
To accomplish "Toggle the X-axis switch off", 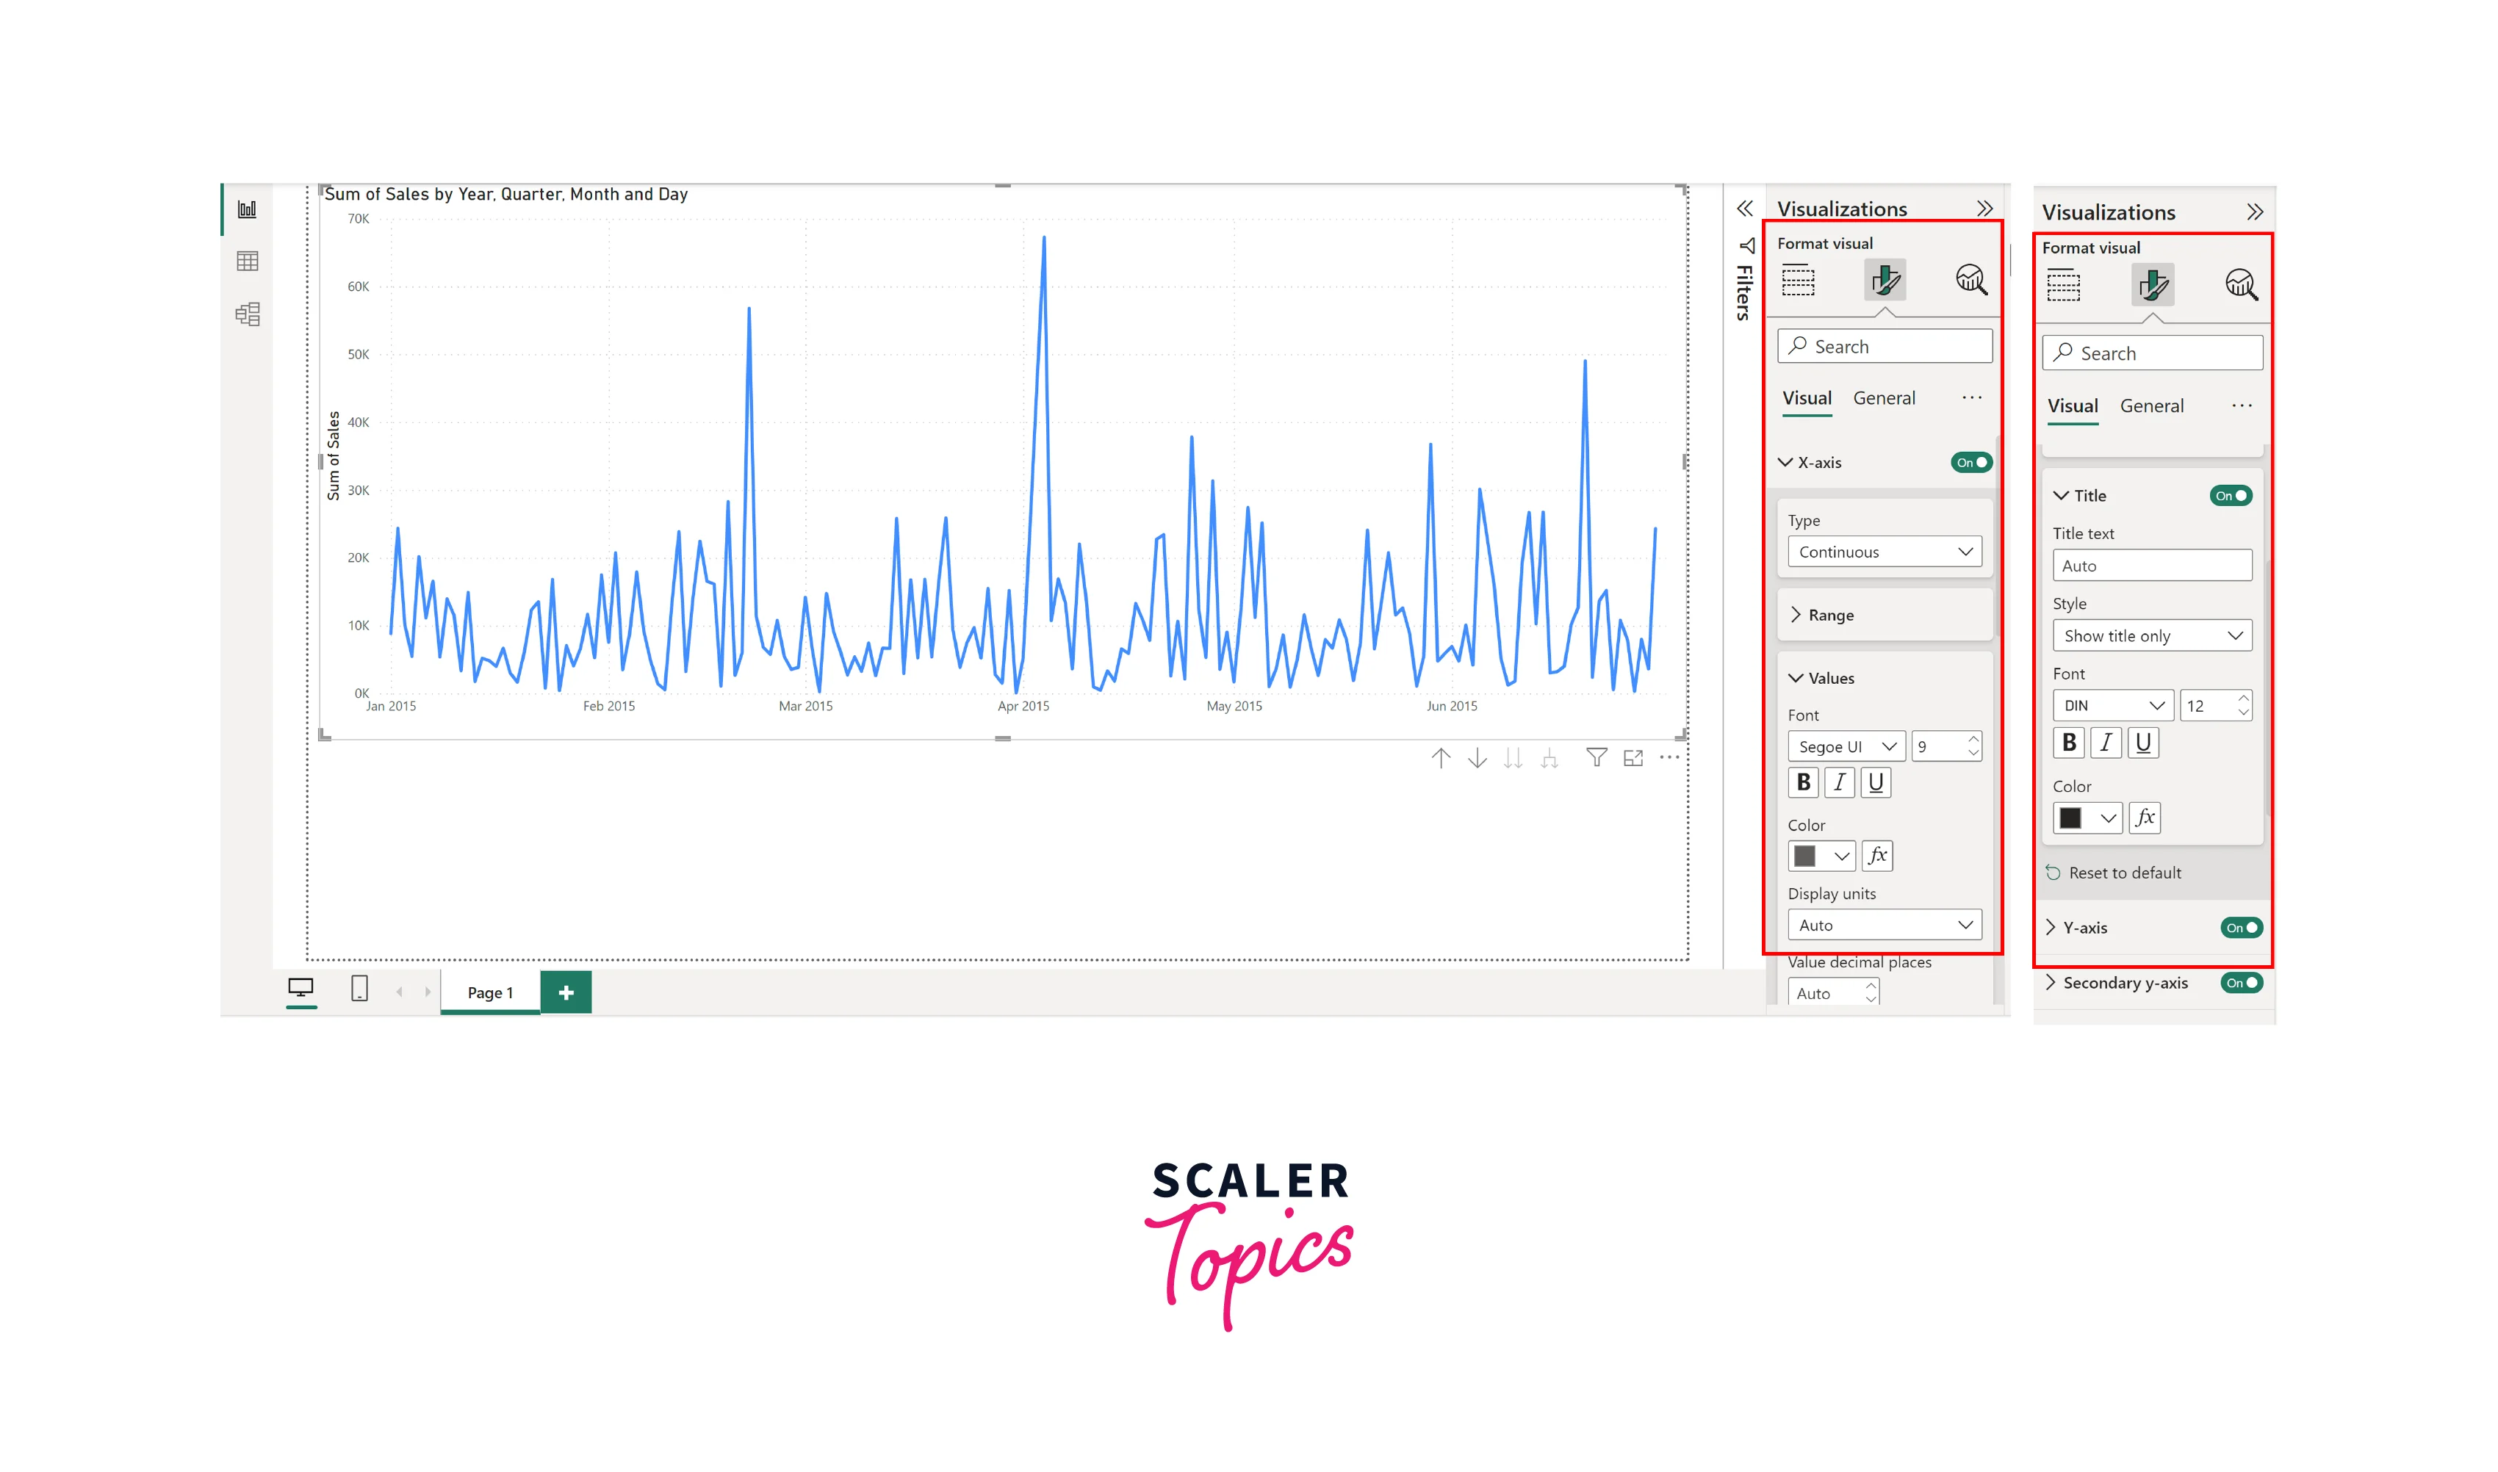I will [1970, 462].
